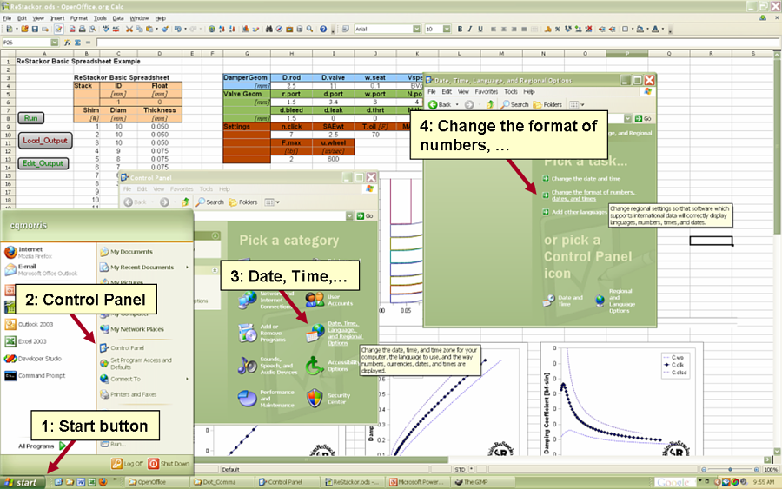This screenshot has width=782, height=489.
Task: Click Decrease Indent icon in formatting toolbar
Action: (601, 29)
